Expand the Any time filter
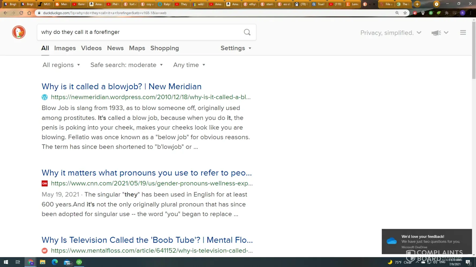 pyautogui.click(x=189, y=65)
